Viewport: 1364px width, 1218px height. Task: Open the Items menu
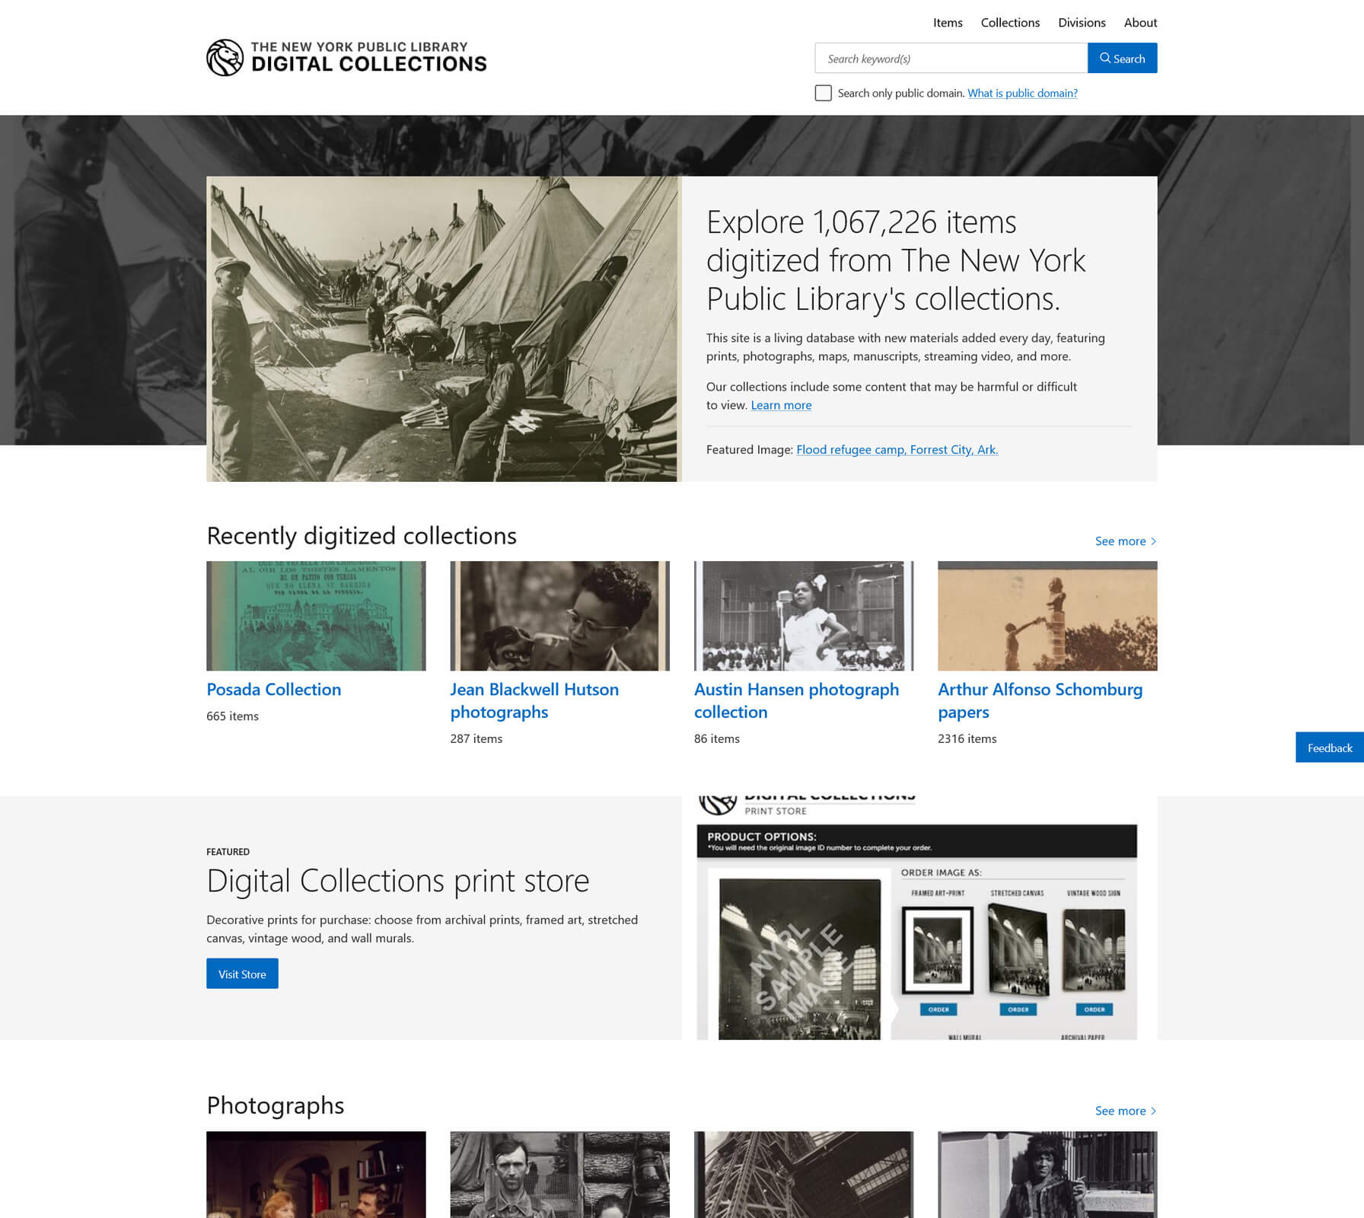(948, 23)
